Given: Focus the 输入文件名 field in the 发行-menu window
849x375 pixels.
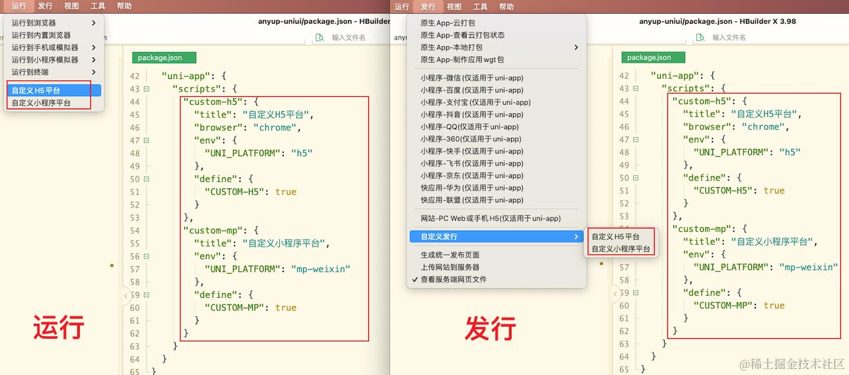Looking at the screenshot, I should click(729, 38).
